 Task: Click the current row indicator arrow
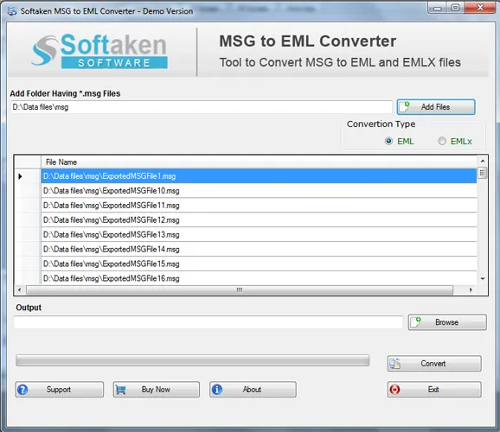point(20,176)
